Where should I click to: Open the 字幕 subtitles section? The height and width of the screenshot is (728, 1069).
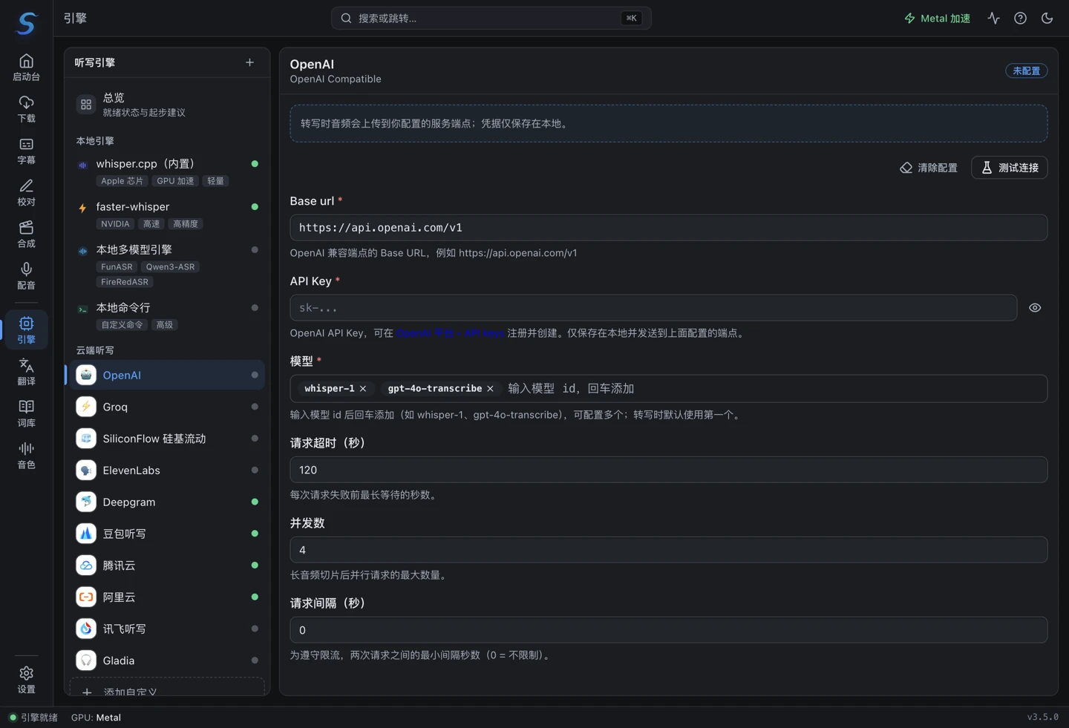(x=26, y=151)
